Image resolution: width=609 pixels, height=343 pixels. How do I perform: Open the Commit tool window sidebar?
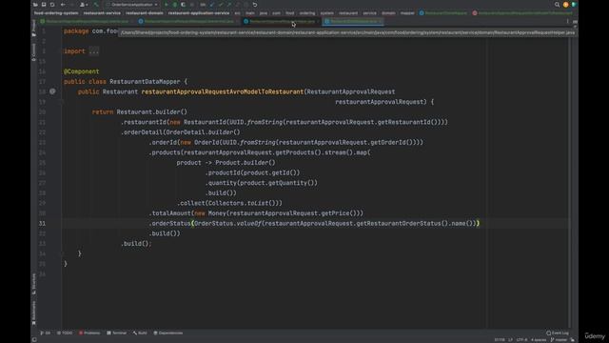point(34,52)
